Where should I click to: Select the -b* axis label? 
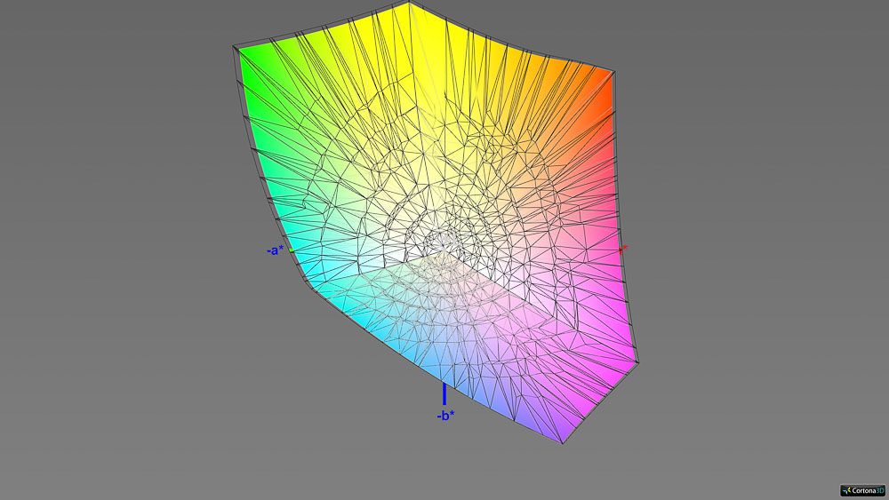coord(444,416)
